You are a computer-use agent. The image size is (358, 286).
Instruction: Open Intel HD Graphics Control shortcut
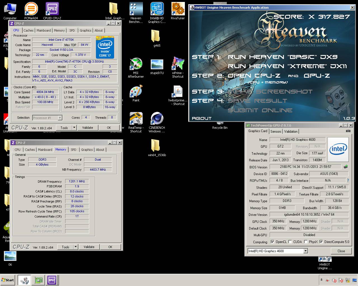point(157,13)
